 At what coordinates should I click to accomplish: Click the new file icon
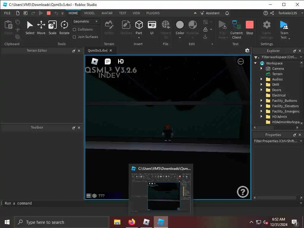pyautogui.click(x=18, y=13)
